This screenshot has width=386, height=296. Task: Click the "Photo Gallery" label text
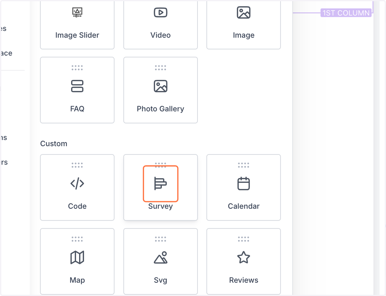pyautogui.click(x=161, y=109)
